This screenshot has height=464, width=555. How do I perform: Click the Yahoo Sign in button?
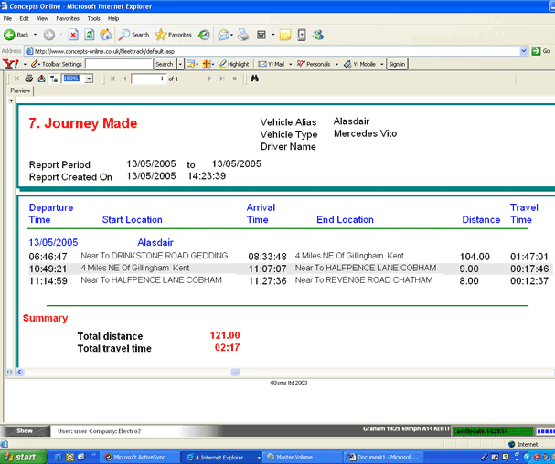coord(397,64)
